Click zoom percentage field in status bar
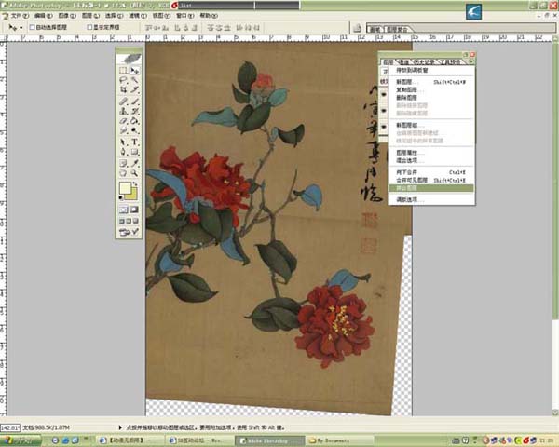This screenshot has width=559, height=447. tap(10, 427)
